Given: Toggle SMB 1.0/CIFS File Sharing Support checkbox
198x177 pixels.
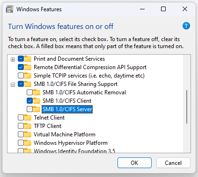Looking at the screenshot, I should (x=21, y=84).
